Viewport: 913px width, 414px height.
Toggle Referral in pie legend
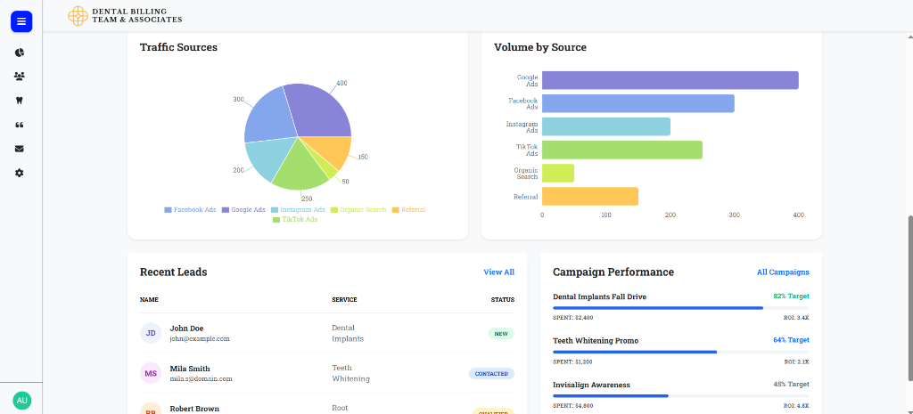408,210
